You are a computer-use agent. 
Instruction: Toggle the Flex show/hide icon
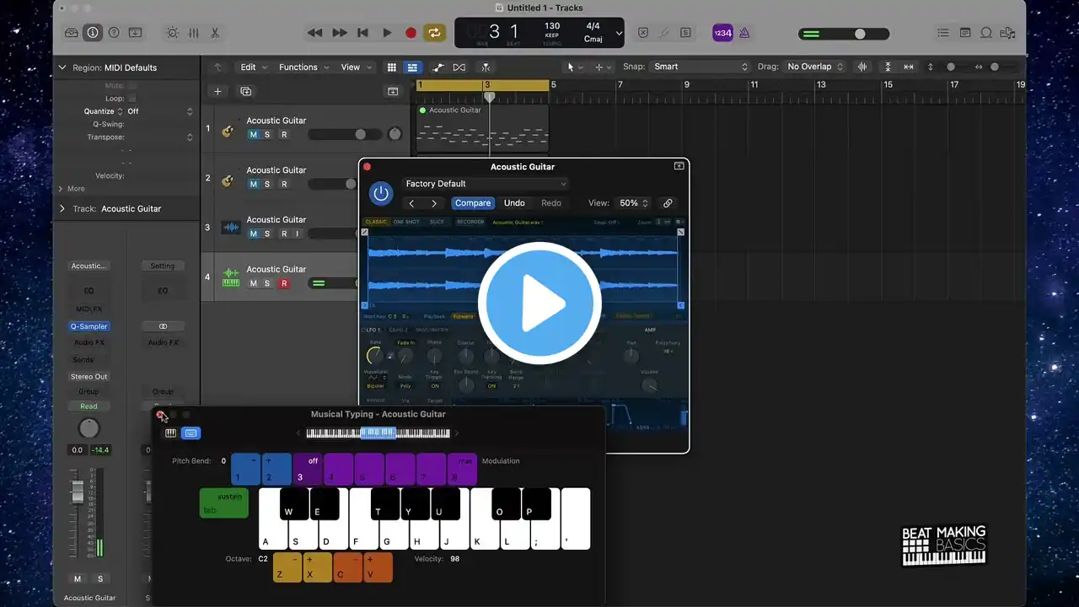[459, 67]
